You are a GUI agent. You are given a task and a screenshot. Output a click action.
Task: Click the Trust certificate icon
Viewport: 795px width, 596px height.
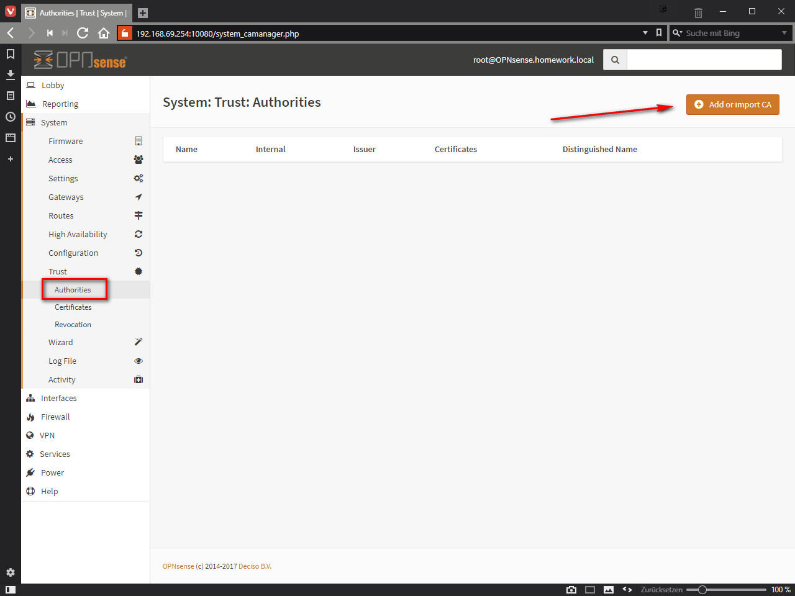click(x=139, y=271)
